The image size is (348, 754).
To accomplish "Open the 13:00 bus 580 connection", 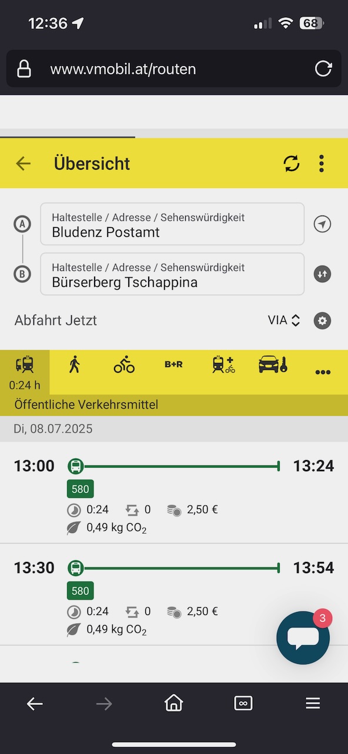I will (174, 494).
